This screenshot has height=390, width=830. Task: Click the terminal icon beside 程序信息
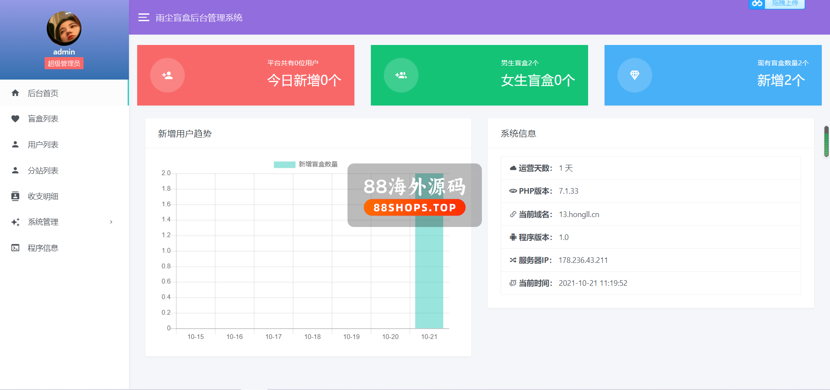click(16, 248)
